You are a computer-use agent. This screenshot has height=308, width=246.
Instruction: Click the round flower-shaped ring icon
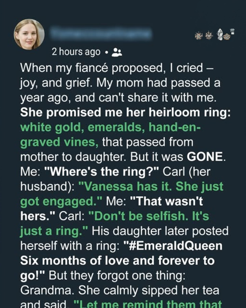[x=227, y=37]
